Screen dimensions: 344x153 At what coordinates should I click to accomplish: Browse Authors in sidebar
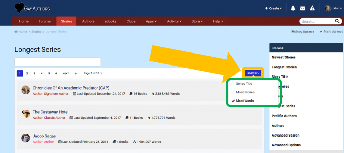pyautogui.click(x=278, y=126)
